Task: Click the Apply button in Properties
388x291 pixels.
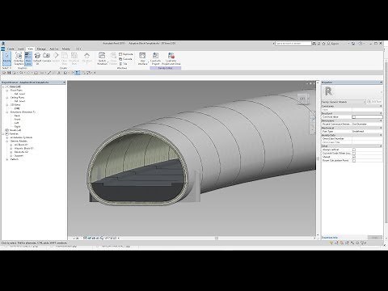Action: [375, 238]
